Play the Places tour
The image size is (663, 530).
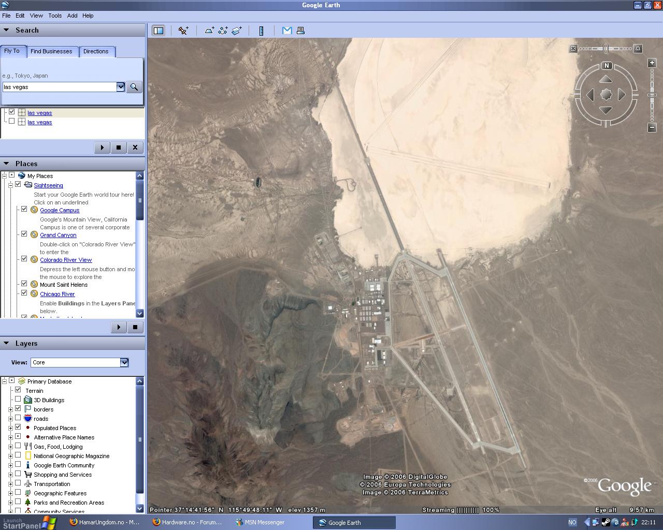[x=119, y=327]
